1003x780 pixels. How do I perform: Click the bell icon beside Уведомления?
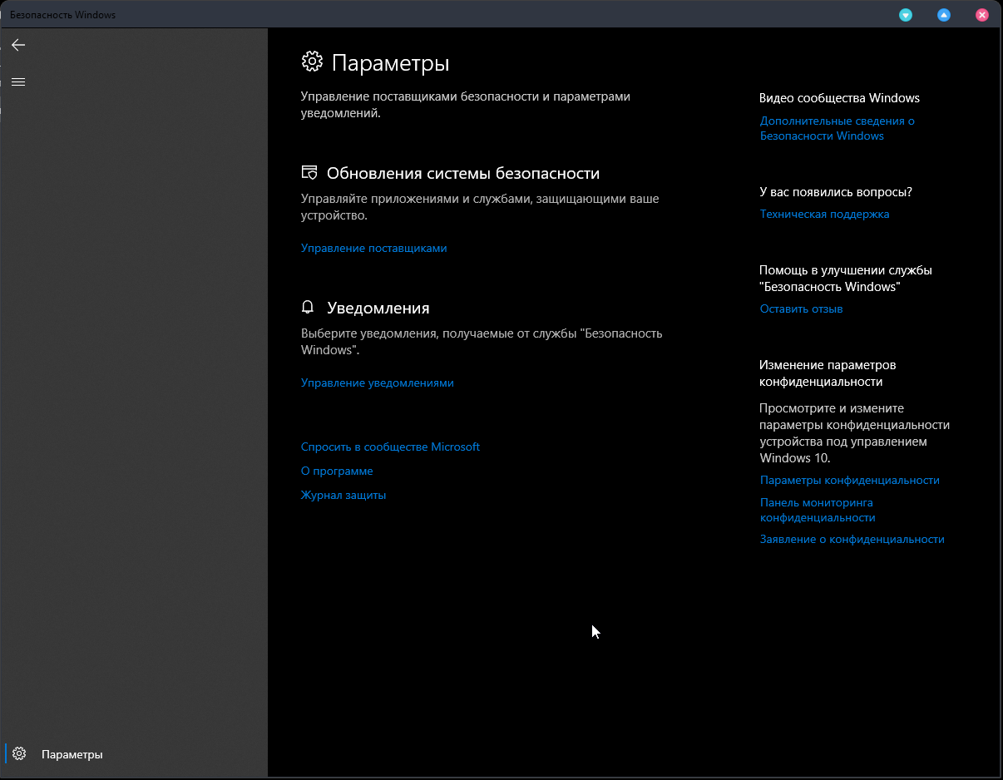pyautogui.click(x=308, y=308)
